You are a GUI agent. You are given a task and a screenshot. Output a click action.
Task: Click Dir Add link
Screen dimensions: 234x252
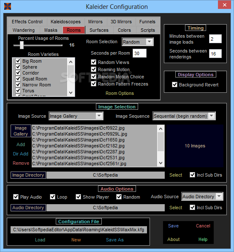pos(21,154)
